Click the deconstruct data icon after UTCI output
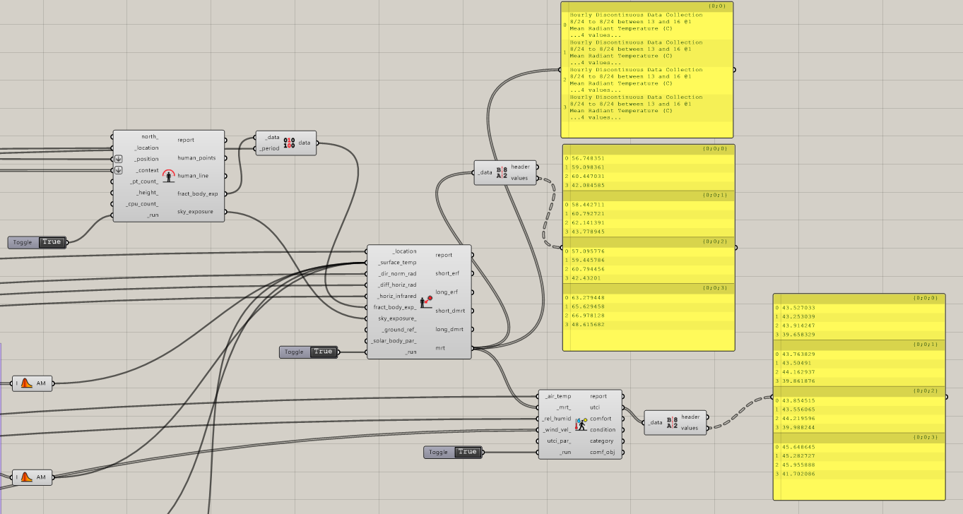 coord(672,422)
